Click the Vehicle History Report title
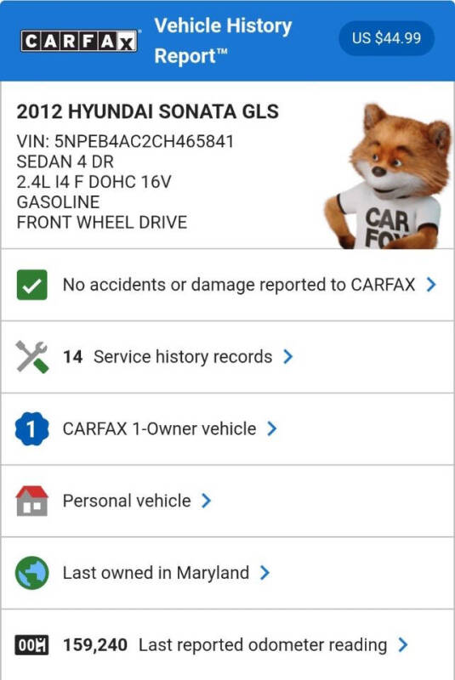The height and width of the screenshot is (680, 455). point(223,41)
